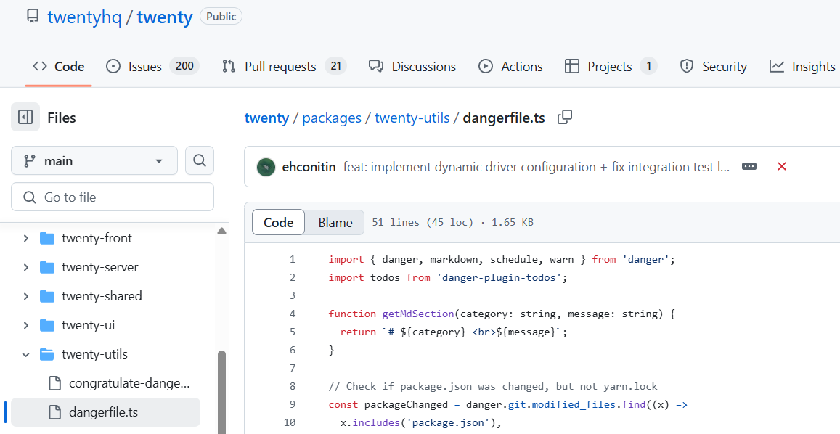Select the twenty-utils tree row label
This screenshot has width=840, height=434.
click(x=95, y=353)
